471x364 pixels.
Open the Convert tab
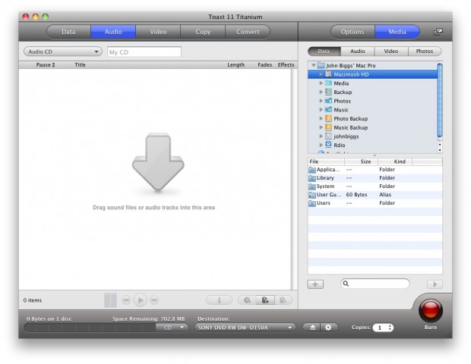(248, 32)
